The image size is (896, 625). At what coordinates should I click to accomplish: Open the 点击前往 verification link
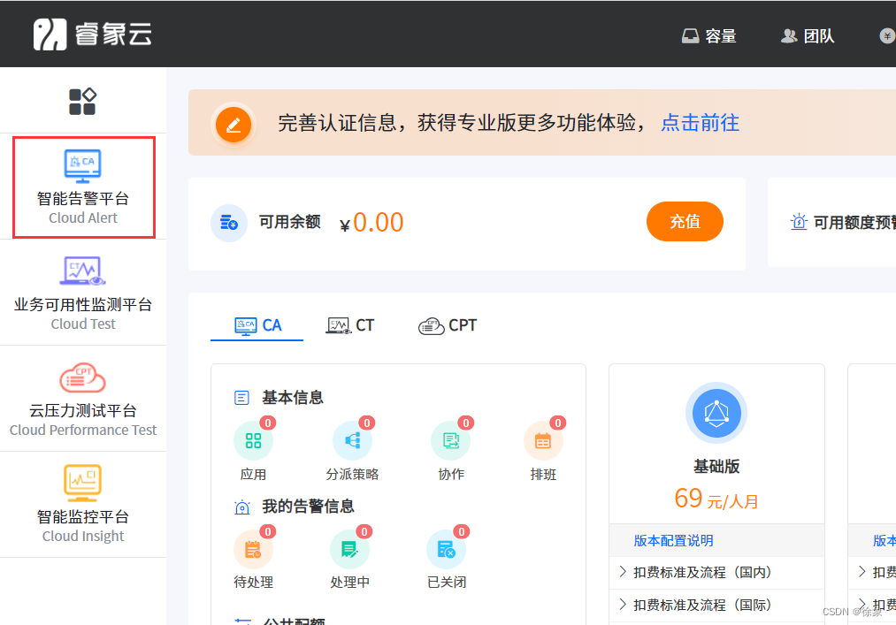pyautogui.click(x=700, y=123)
